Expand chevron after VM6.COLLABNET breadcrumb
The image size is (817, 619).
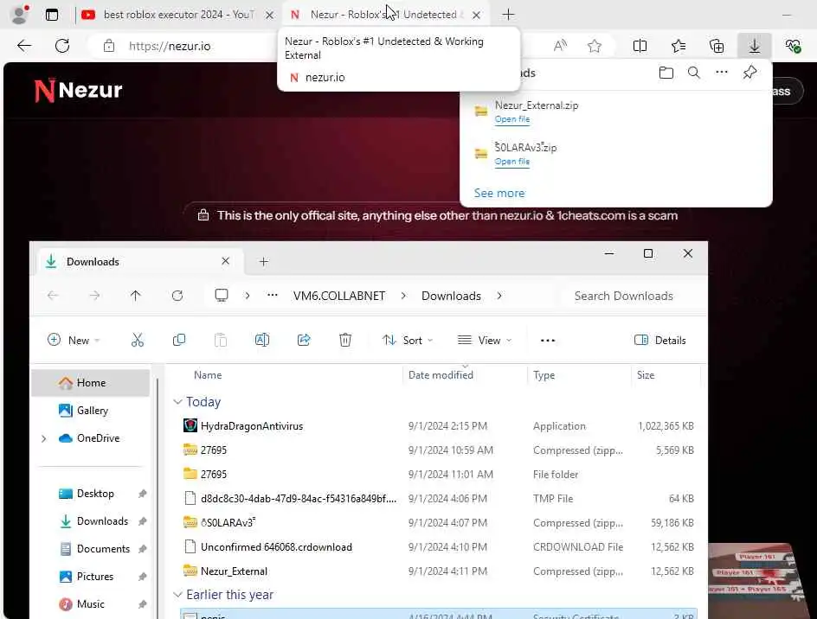tap(403, 296)
